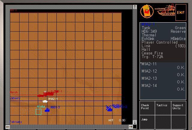Select tank M1A2-13 in platoon list
The height and width of the screenshot is (130, 192).
pyautogui.click(x=149, y=79)
